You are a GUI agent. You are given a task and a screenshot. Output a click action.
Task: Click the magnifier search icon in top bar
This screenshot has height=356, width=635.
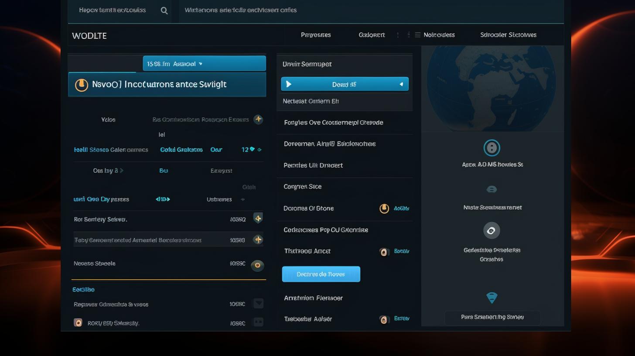pyautogui.click(x=164, y=10)
